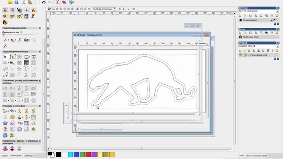Click the first back relief tool icon
The width and height of the screenshot is (283, 159).
[5, 148]
